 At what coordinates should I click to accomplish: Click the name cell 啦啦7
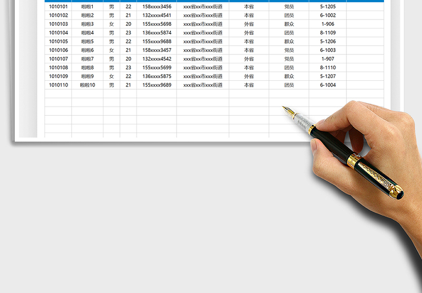(88, 59)
